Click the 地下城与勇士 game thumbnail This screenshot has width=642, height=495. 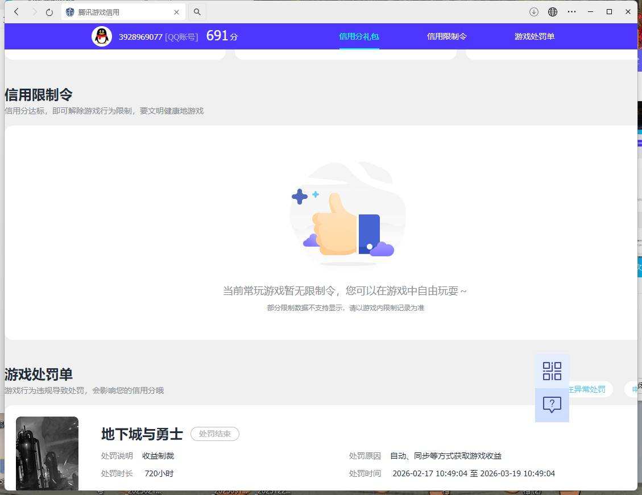click(47, 454)
